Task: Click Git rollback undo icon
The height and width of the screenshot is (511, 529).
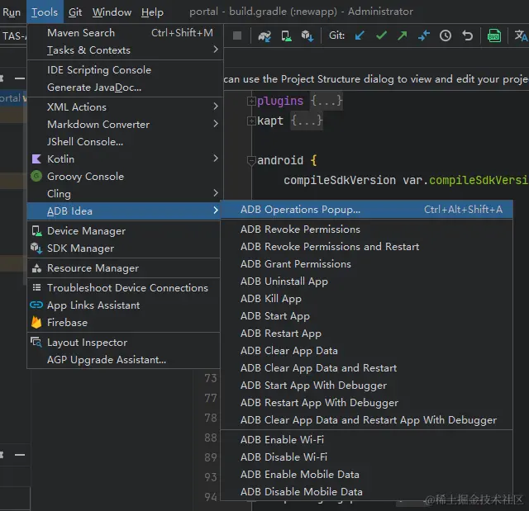Action: pos(467,35)
